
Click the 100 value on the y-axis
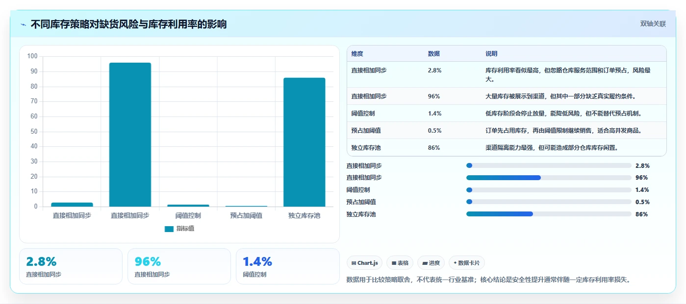click(x=32, y=56)
